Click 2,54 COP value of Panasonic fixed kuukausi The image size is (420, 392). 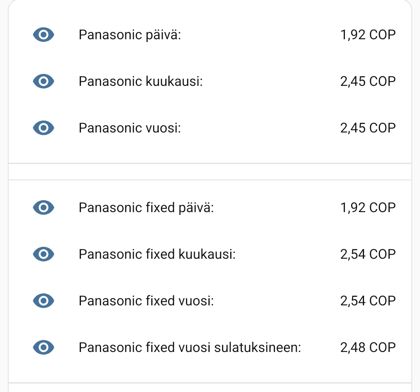367,254
